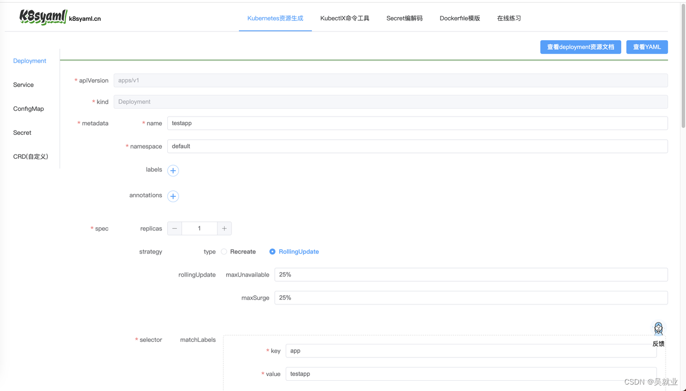Click the disabled kind field

pyautogui.click(x=391, y=102)
